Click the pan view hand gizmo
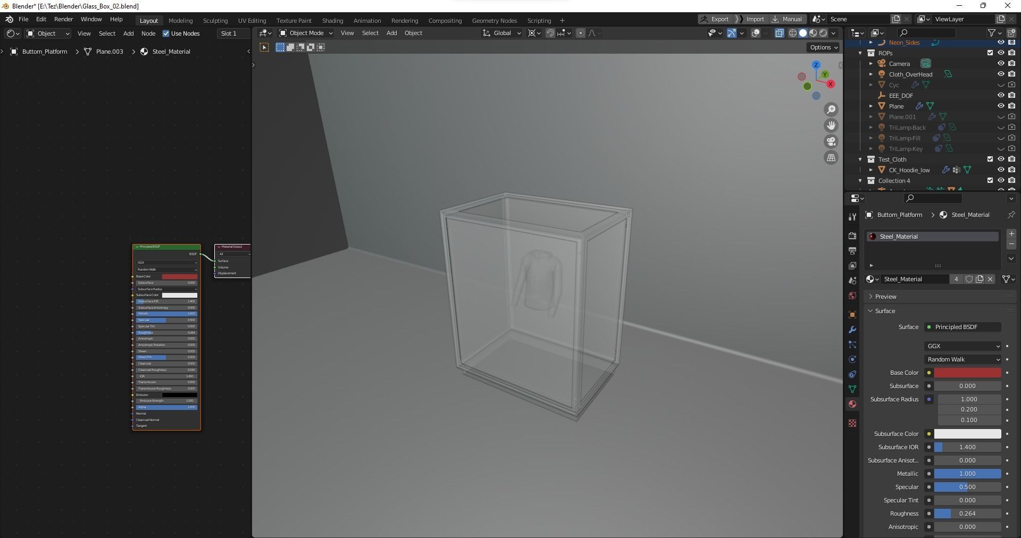The image size is (1021, 538). point(831,125)
